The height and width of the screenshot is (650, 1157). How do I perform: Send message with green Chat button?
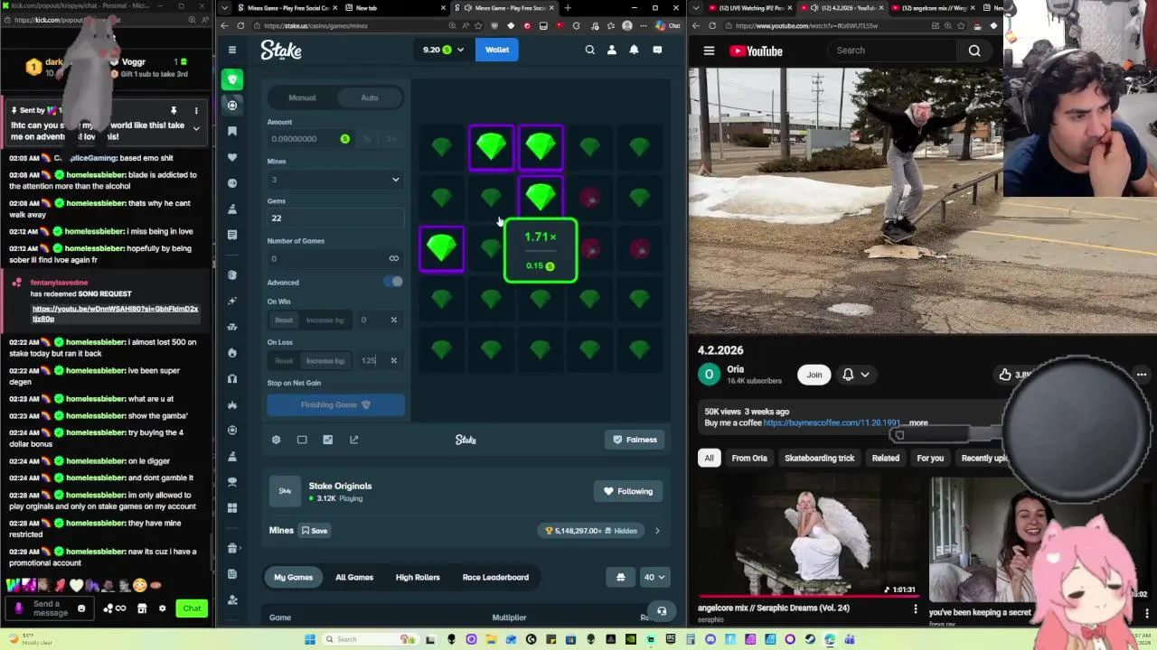pos(192,608)
